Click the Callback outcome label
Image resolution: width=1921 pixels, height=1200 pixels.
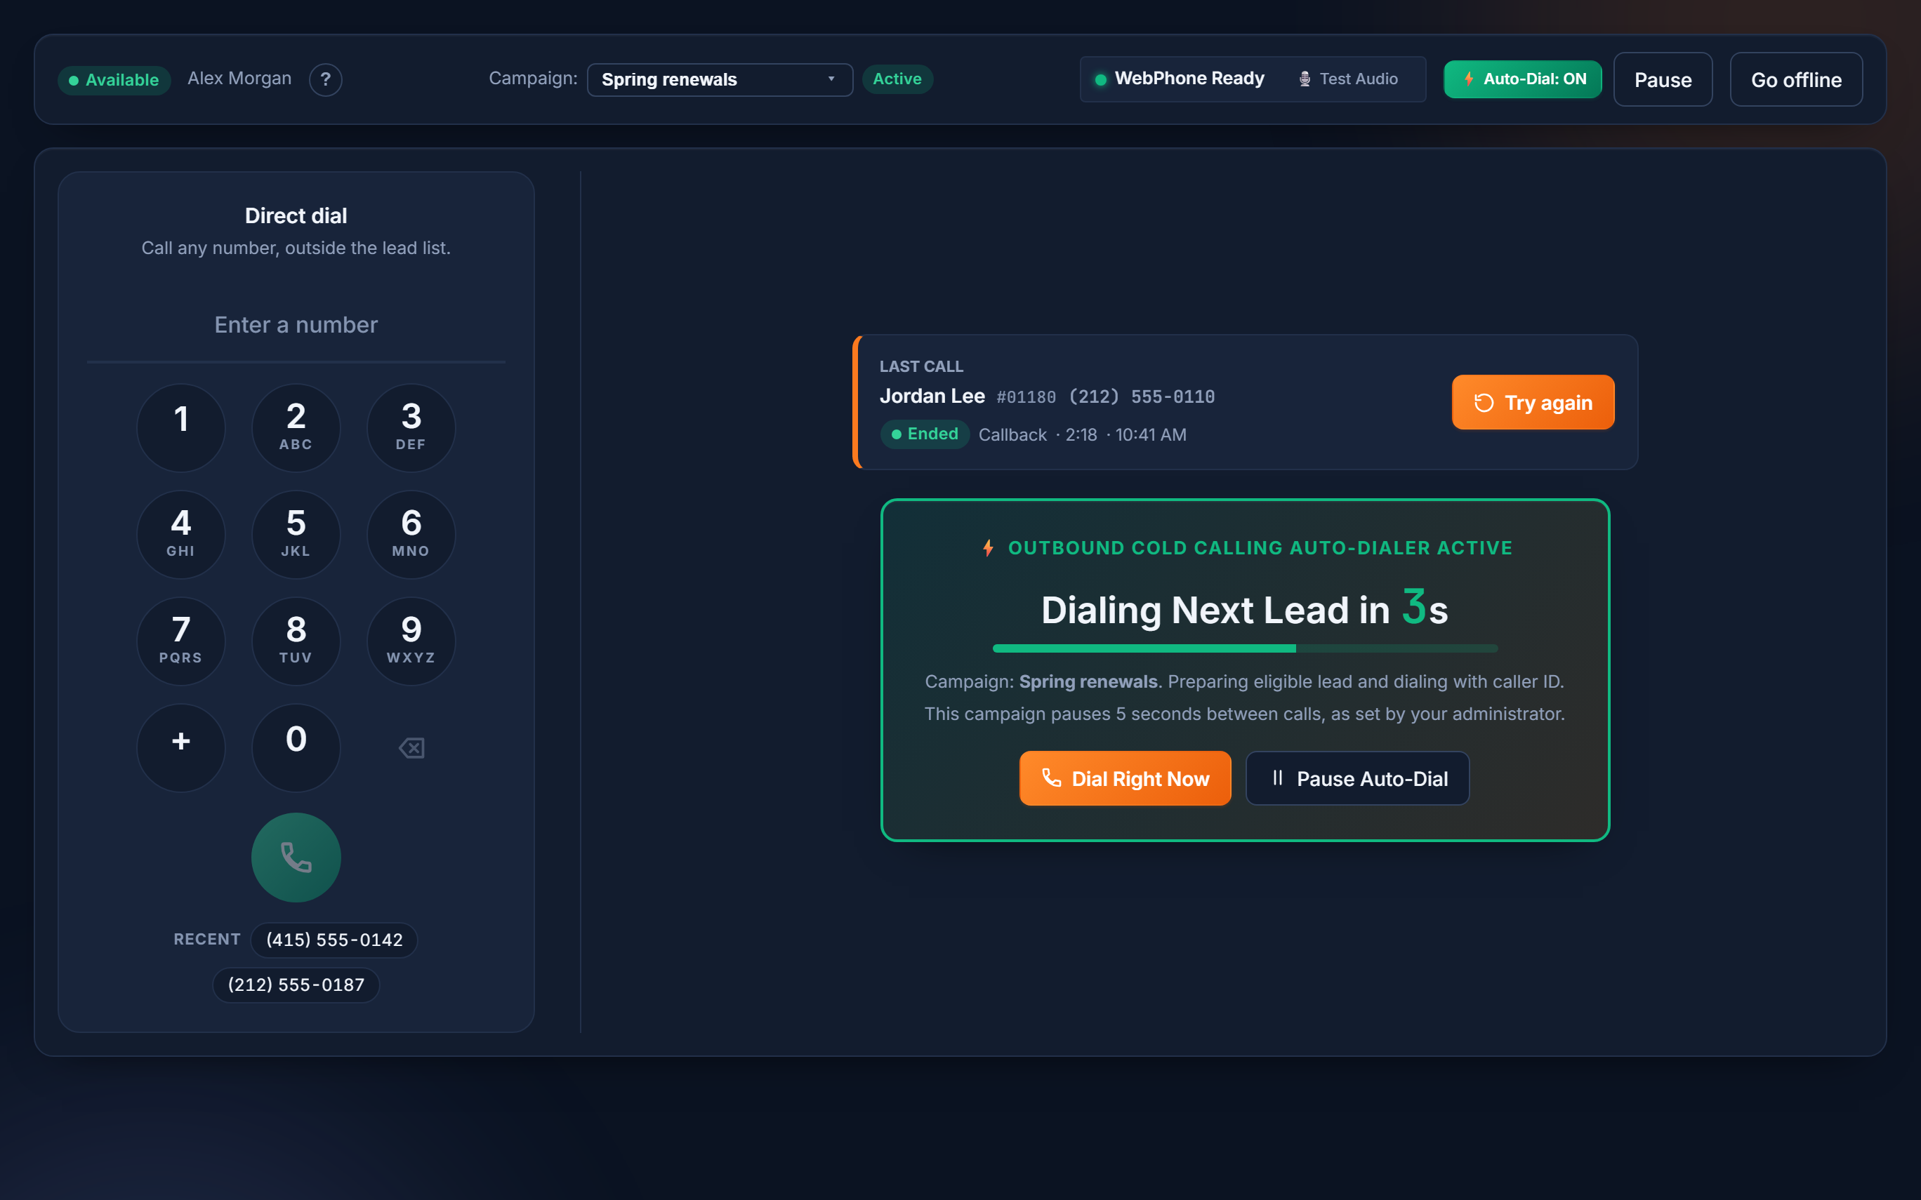click(x=1012, y=435)
